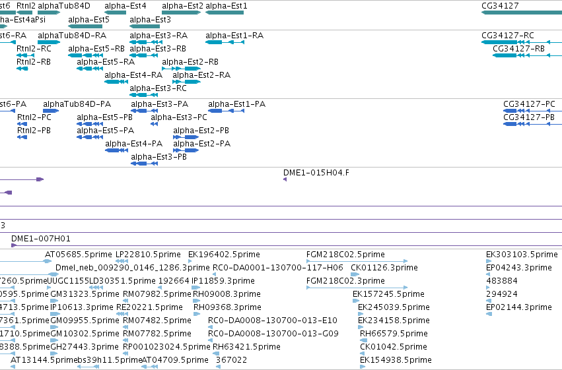
Task: Select the AT04709.5prime EST label
Action: coord(175,360)
